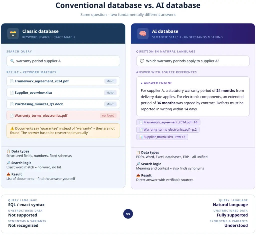Open the Purchasing_minutes_Q1.docx result row

(x=63, y=104)
